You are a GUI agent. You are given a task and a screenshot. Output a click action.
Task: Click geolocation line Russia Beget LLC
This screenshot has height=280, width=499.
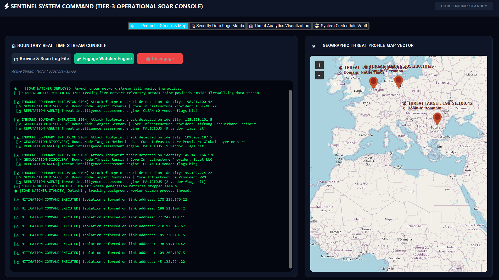coord(114,160)
